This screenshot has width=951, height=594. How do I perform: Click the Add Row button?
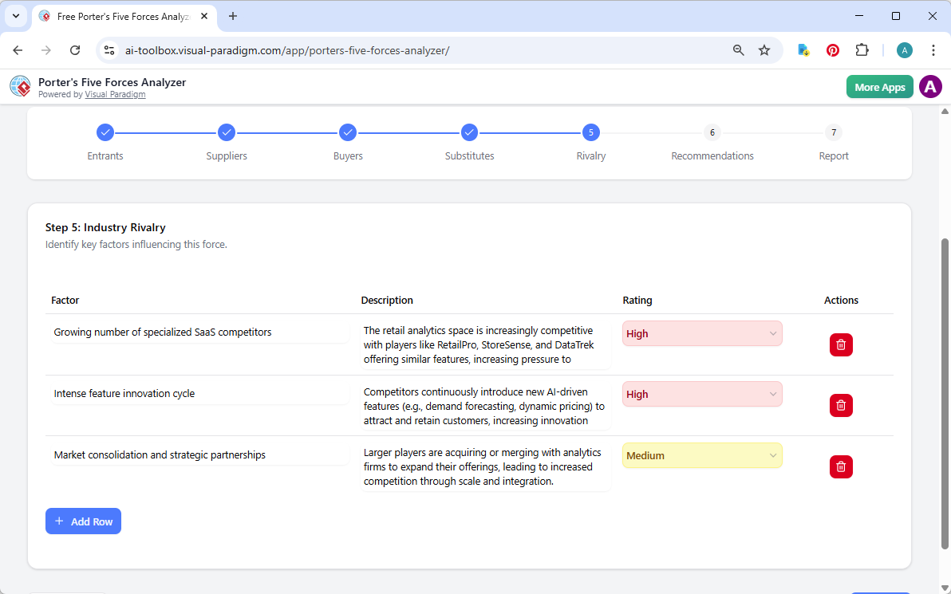pos(83,521)
